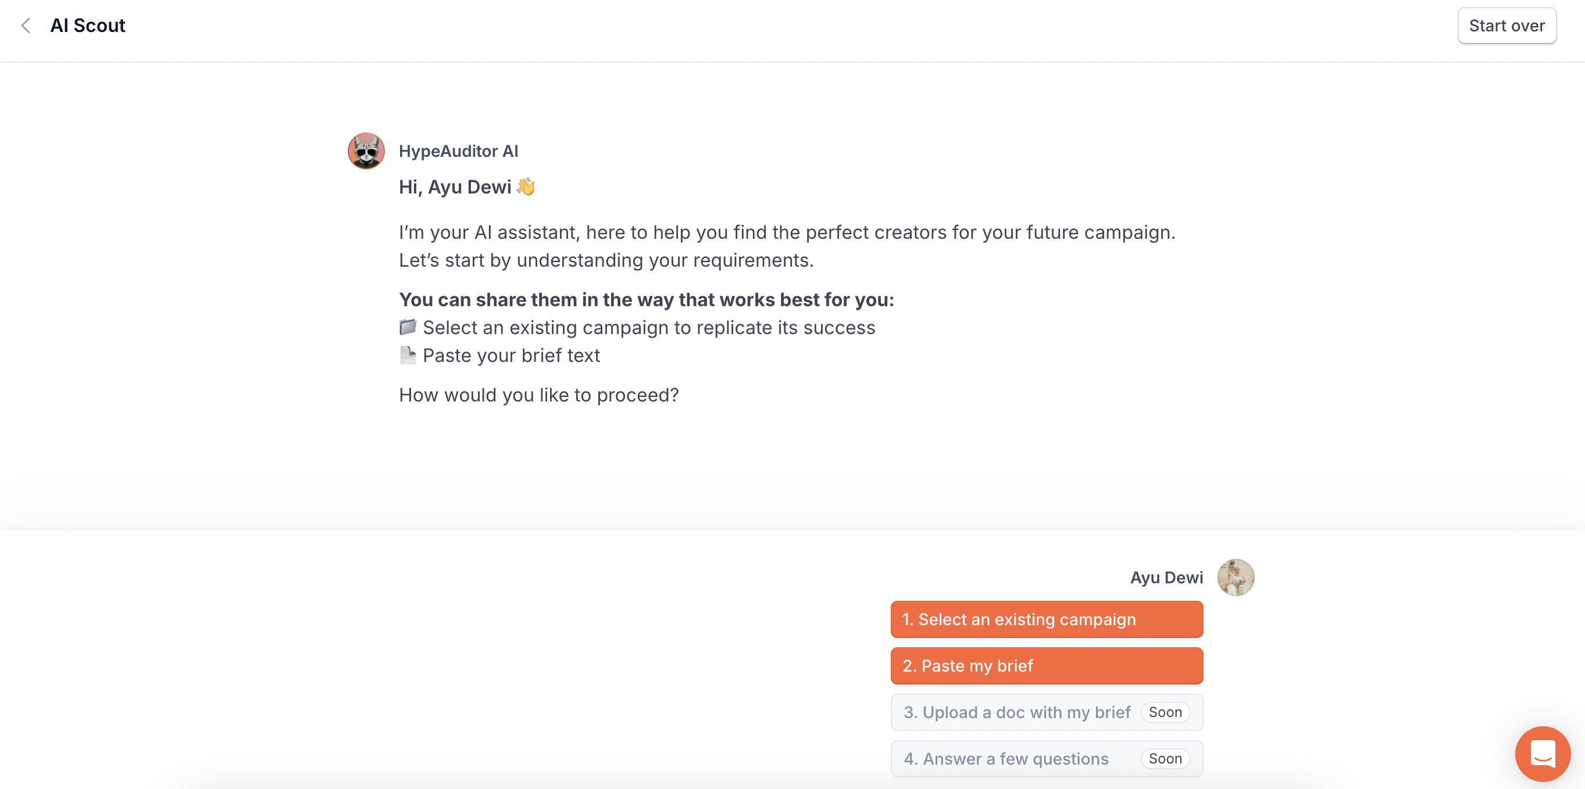Open the orange chat support widget
The image size is (1585, 789).
1542,754
